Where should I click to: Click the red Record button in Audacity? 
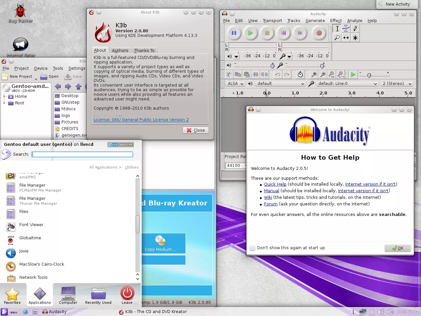click(x=319, y=33)
